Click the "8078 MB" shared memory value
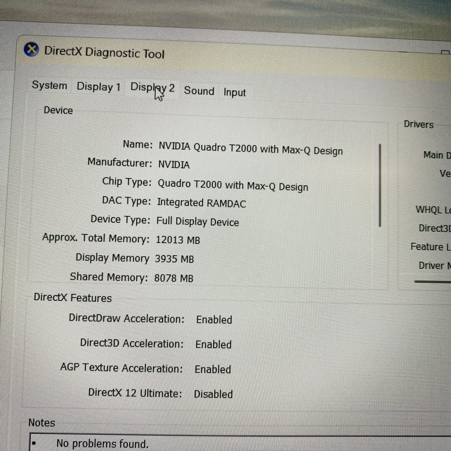This screenshot has width=451, height=451. 174,278
